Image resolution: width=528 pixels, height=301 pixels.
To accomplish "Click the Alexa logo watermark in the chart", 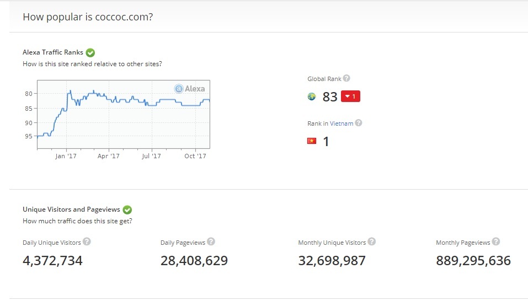I will 190,88.
